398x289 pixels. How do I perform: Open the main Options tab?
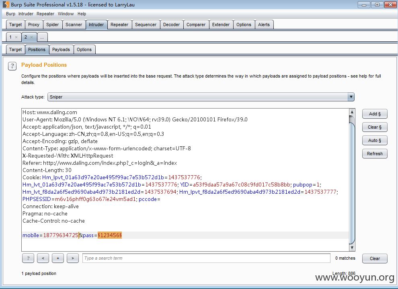pos(244,25)
